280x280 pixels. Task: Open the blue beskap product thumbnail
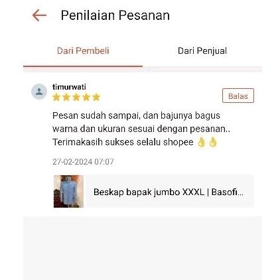[68, 191]
